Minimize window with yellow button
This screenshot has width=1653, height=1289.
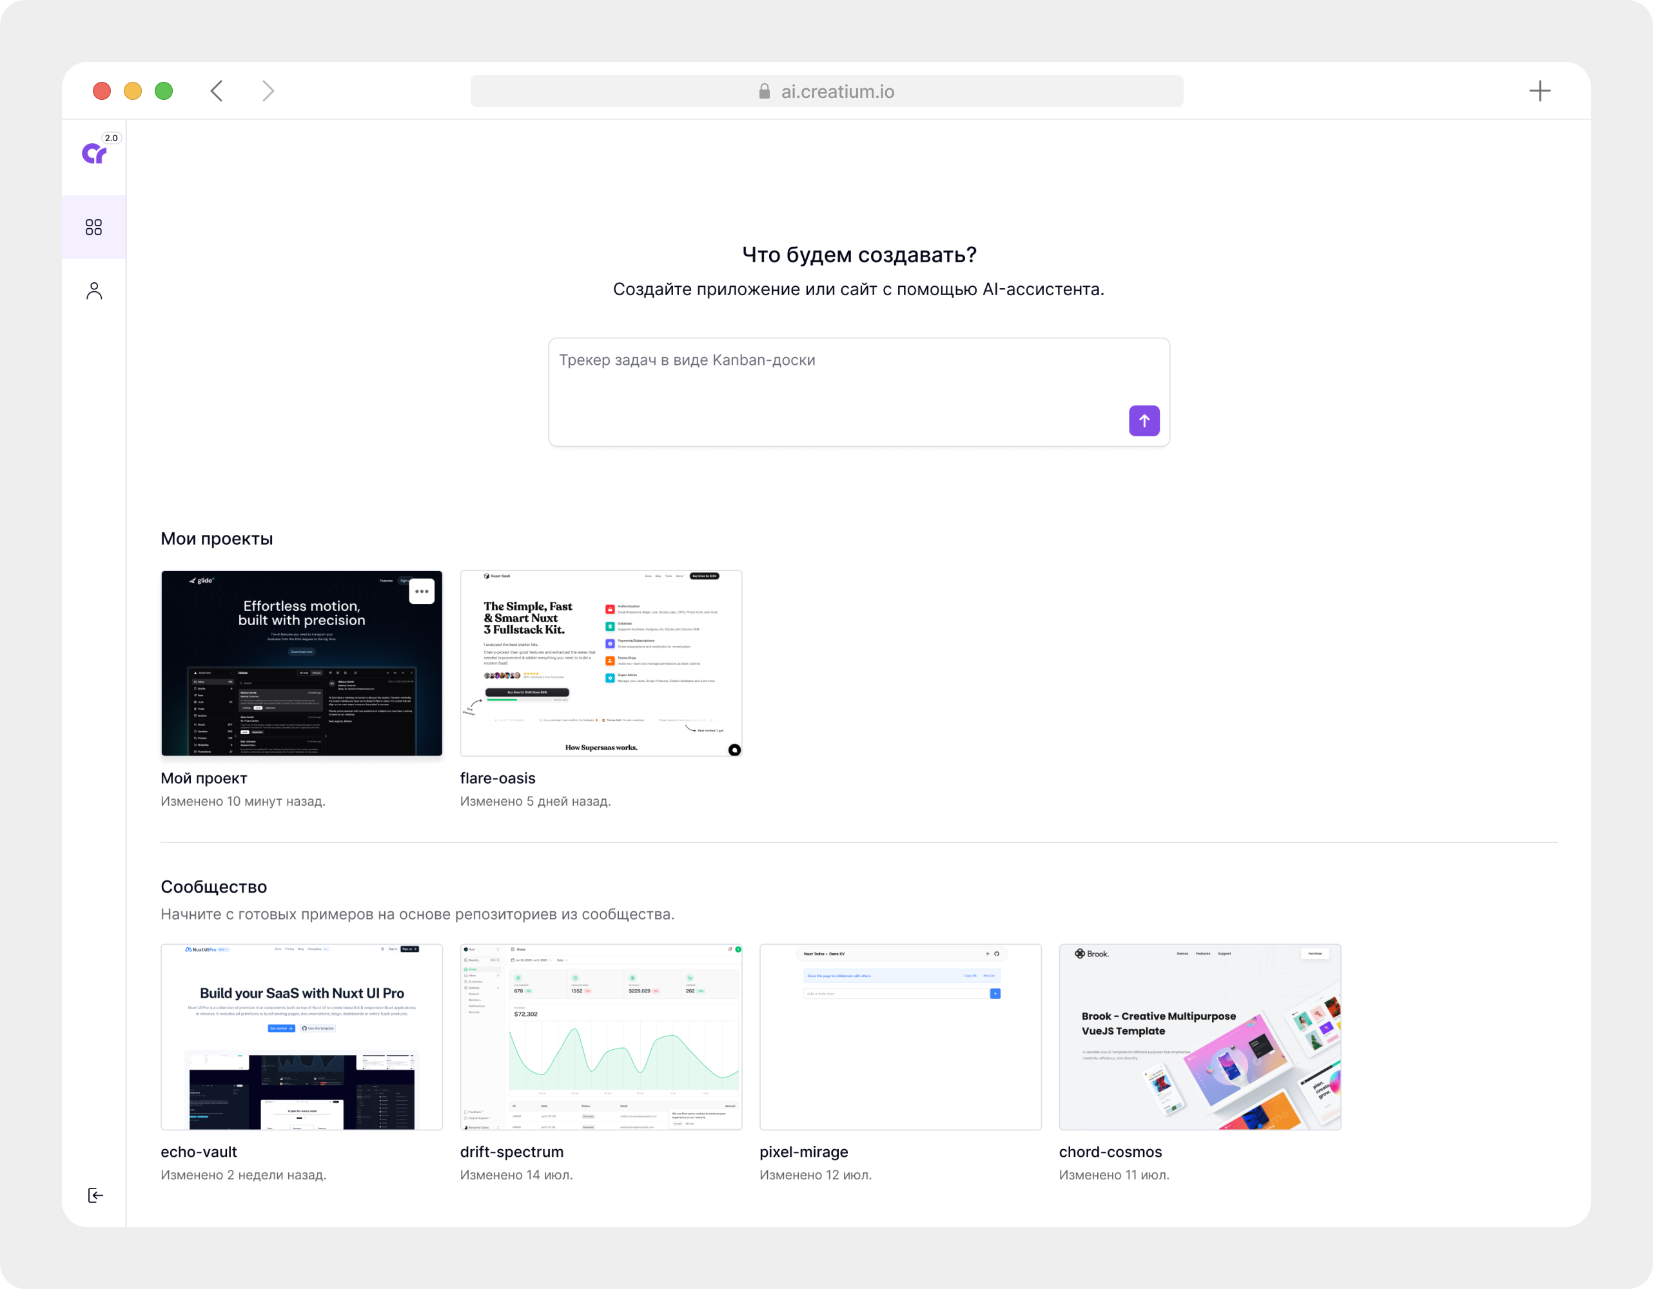point(132,92)
